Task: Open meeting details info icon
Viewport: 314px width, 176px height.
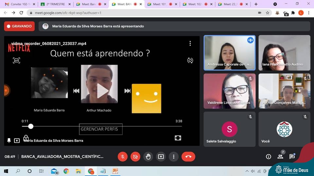Action: [269, 157]
